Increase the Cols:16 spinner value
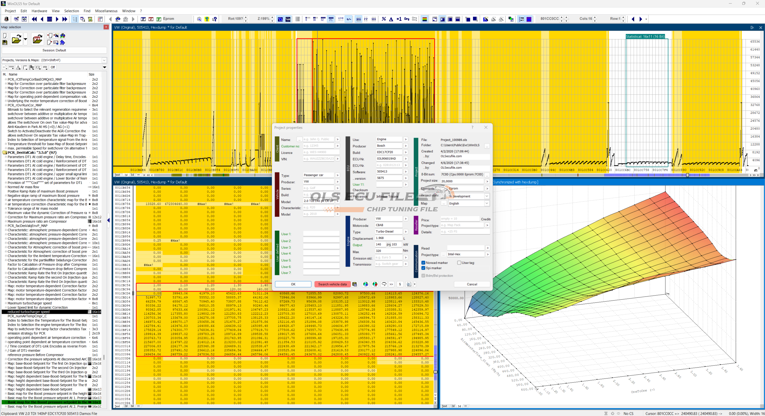This screenshot has height=416, width=765. [x=595, y=17]
